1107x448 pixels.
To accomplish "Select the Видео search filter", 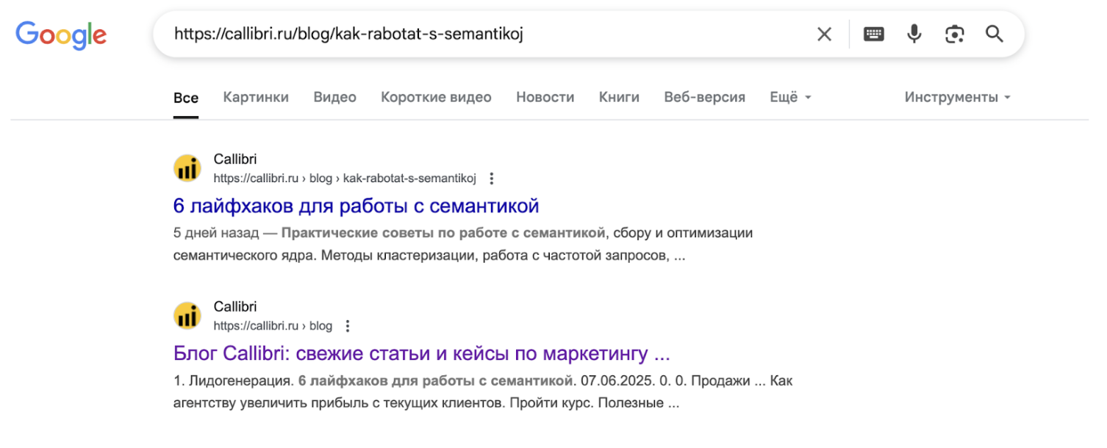I will pos(334,96).
